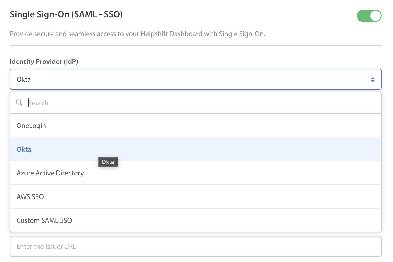Click the 'Provide secure and seamless access' description
This screenshot has height=262, width=393.
tap(137, 34)
